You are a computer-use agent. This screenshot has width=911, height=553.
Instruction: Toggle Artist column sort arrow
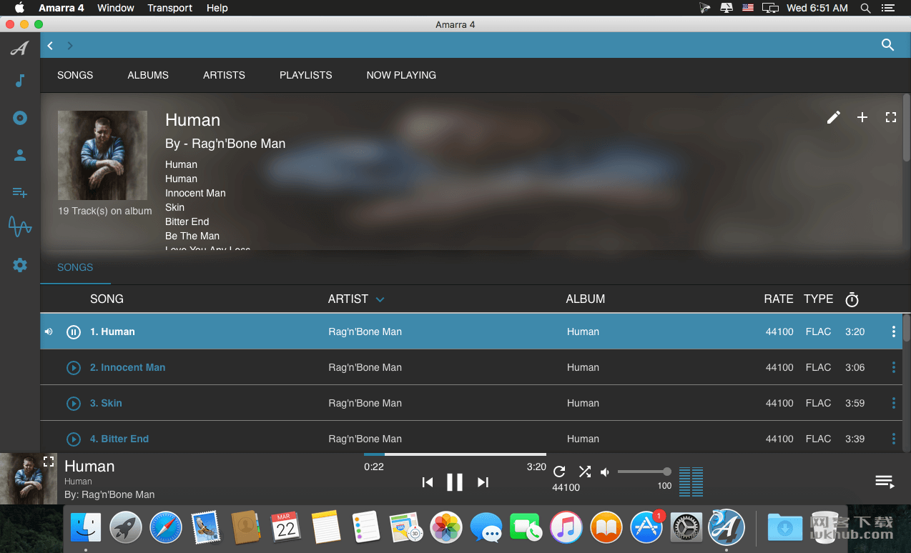[380, 299]
